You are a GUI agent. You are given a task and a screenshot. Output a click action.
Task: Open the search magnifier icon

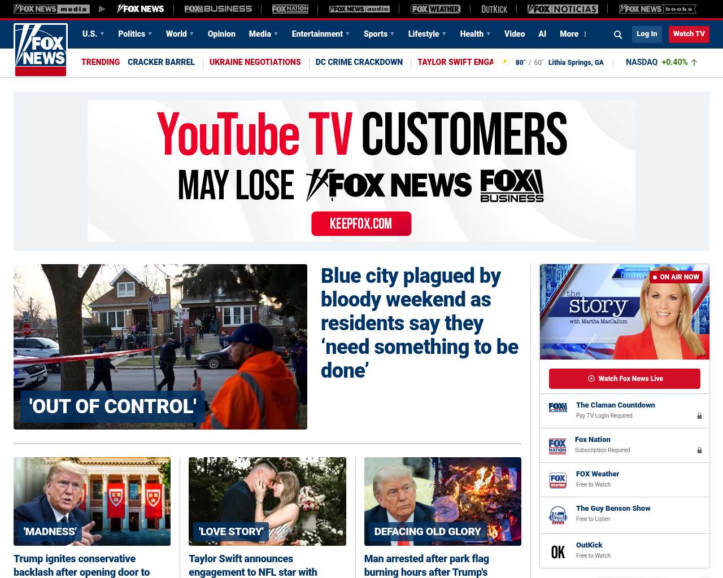pos(618,34)
